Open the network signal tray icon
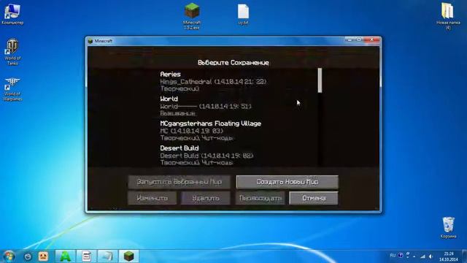Image resolution: width=467 pixels, height=263 pixels. pos(422,256)
